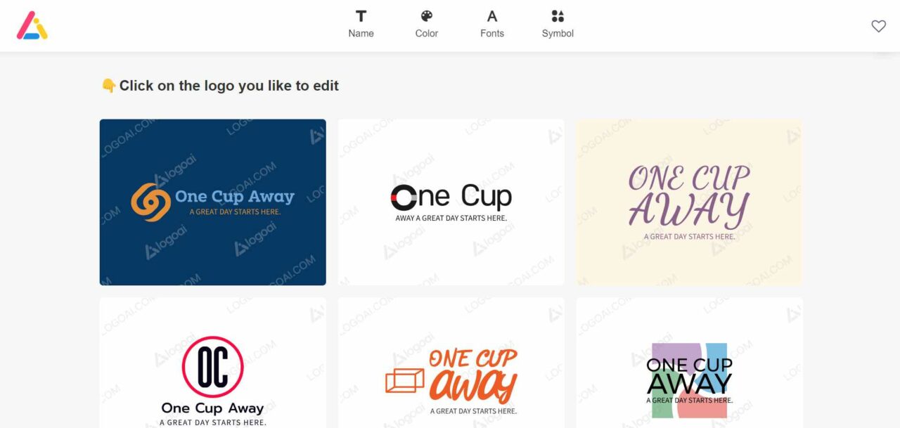Select the minimalist black One Cup logo
This screenshot has height=428, width=900.
pos(450,201)
